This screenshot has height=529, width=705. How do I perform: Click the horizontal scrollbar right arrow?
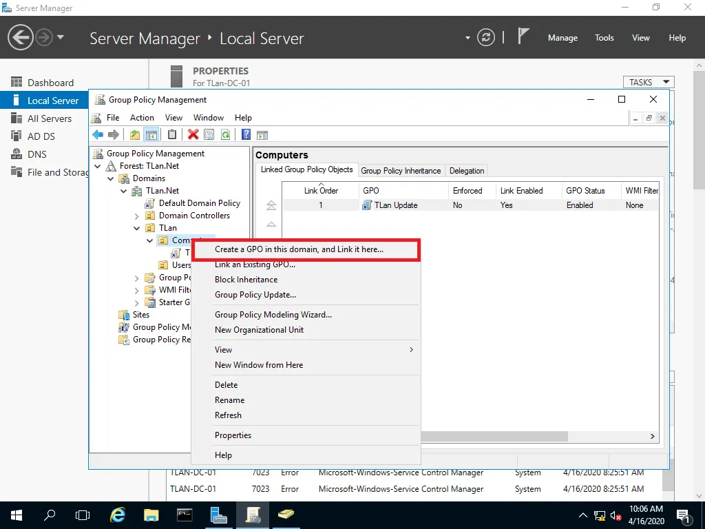tap(653, 436)
